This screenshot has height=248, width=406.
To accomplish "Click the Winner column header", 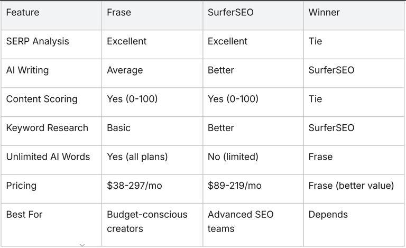I will (x=324, y=13).
